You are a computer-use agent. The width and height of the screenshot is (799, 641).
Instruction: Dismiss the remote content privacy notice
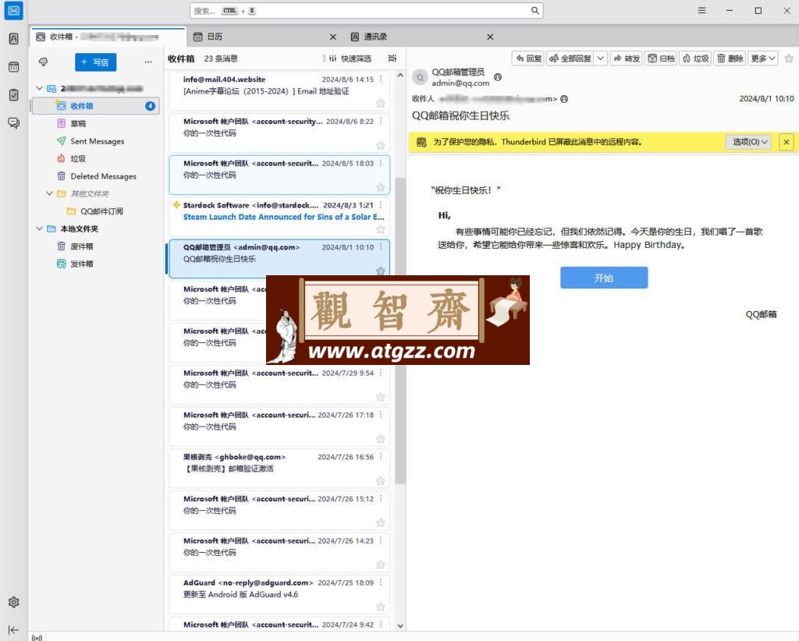787,142
